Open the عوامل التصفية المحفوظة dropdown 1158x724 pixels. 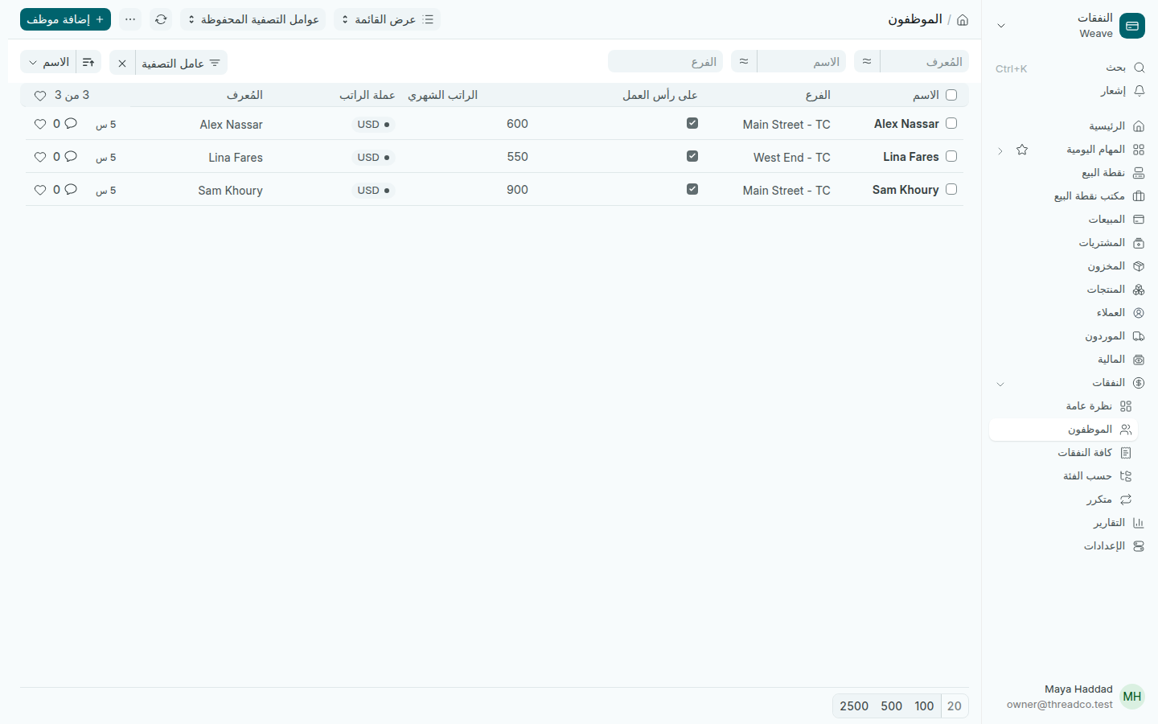coord(253,19)
